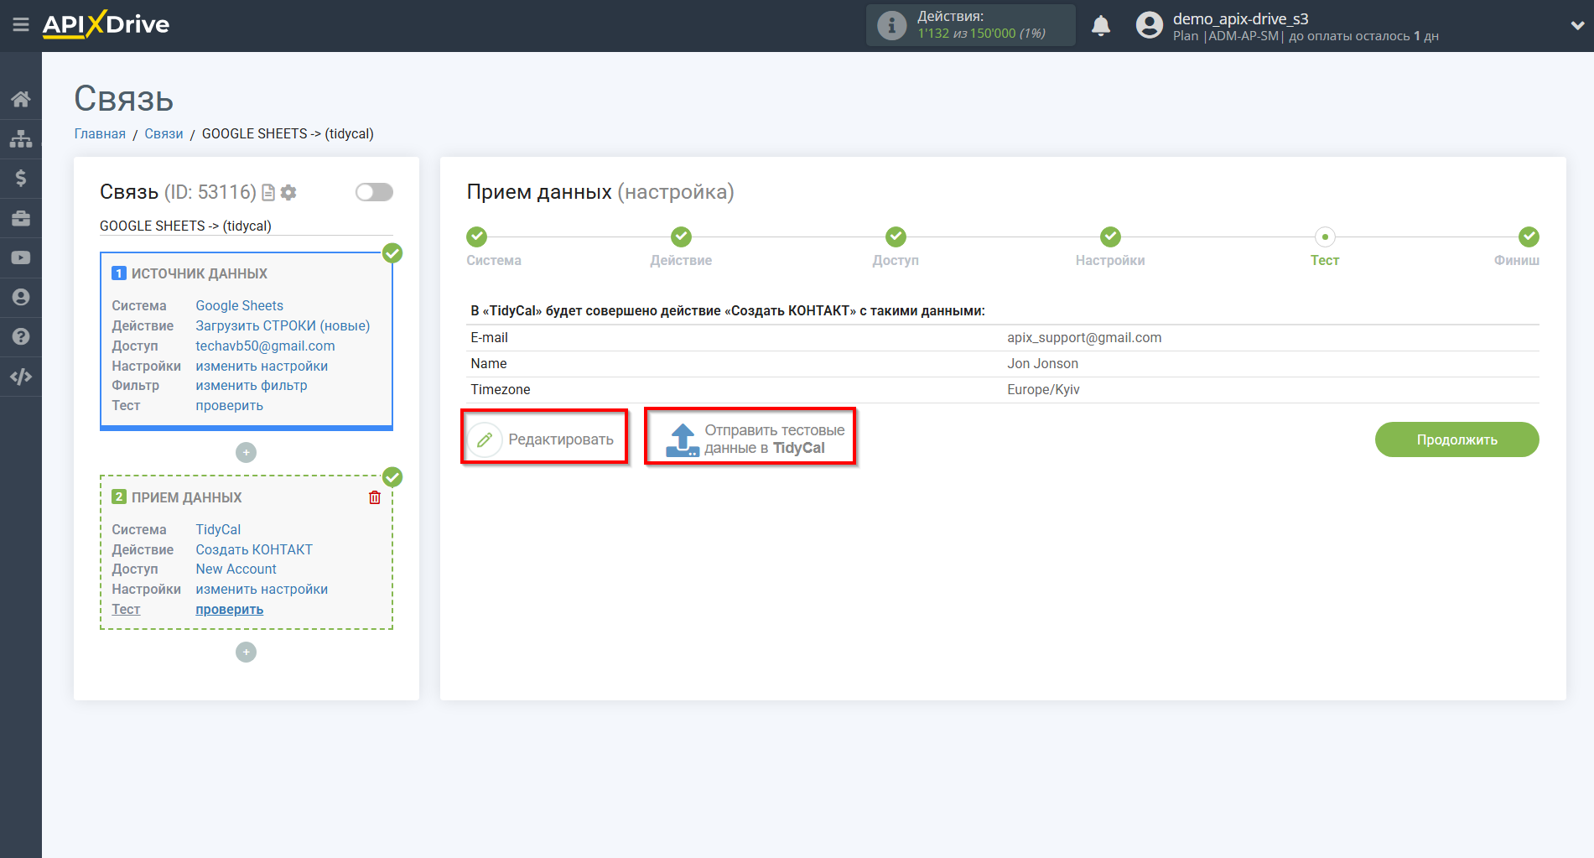
Task: Click the home icon in the sidebar
Action: click(21, 99)
